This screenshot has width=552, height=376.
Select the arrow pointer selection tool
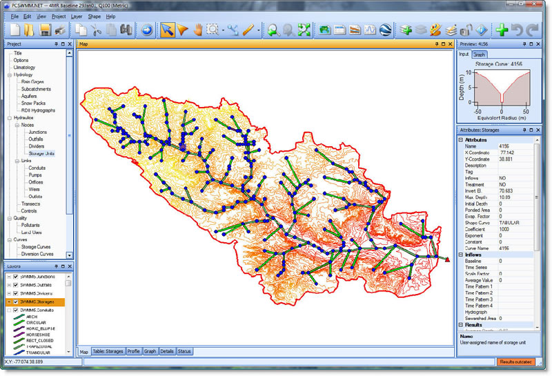168,30
